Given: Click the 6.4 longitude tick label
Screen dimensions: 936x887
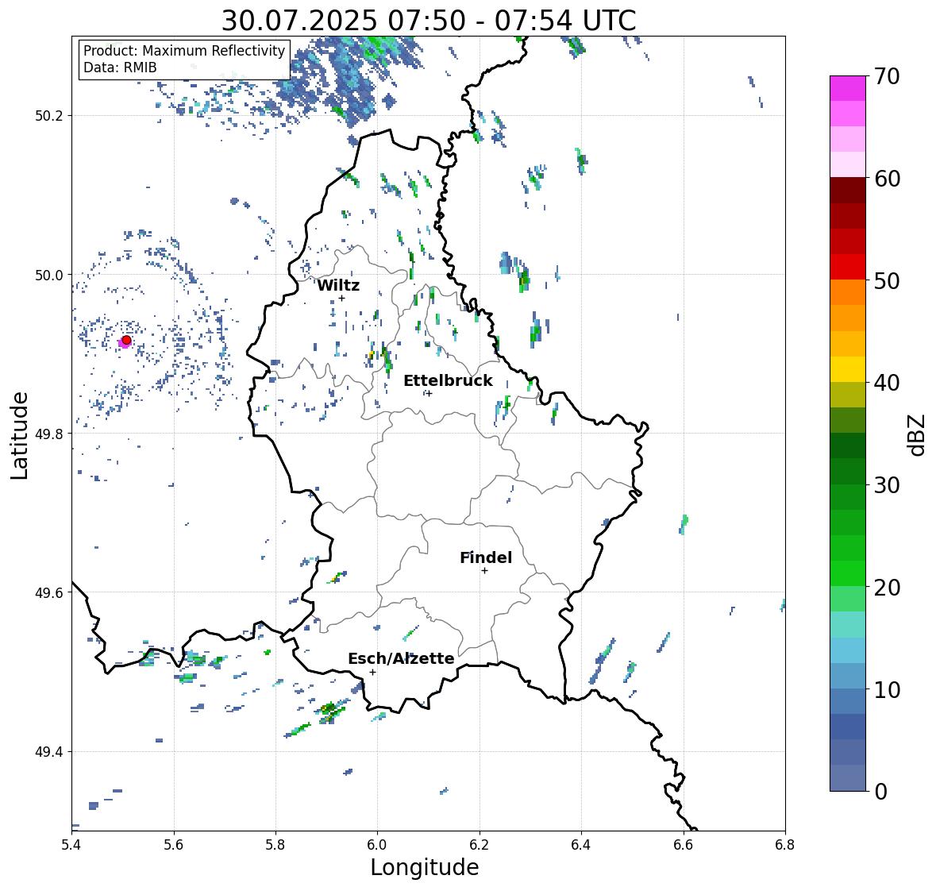Looking at the screenshot, I should coord(581,844).
